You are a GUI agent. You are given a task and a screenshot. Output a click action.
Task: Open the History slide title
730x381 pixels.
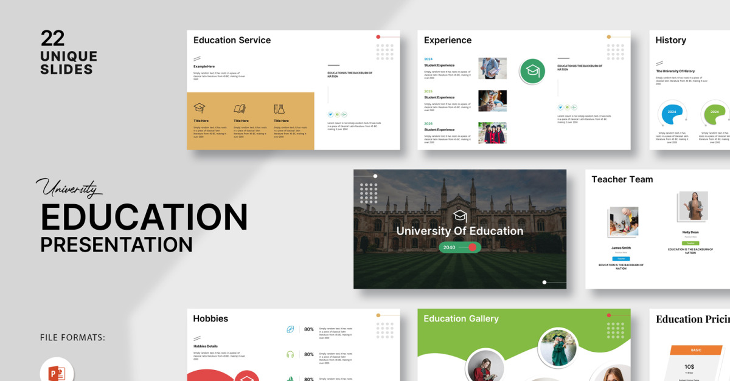click(x=670, y=40)
